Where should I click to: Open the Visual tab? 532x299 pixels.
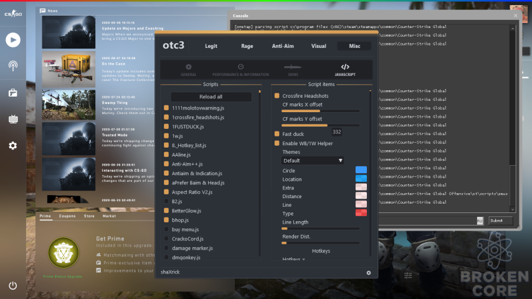click(x=318, y=46)
